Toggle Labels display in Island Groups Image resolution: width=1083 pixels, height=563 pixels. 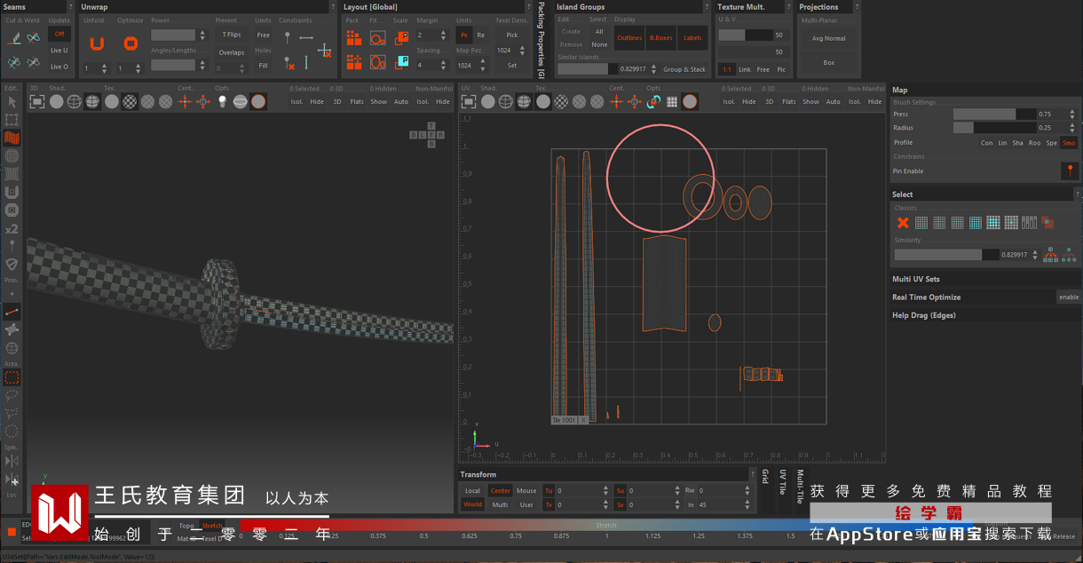pos(692,38)
